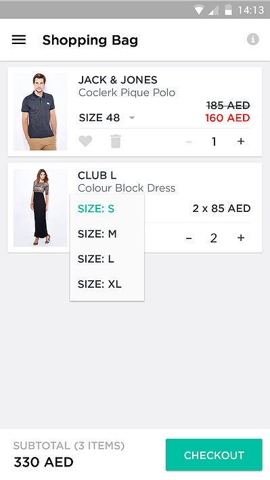Open JACK & JONES product title
Image resolution: width=270 pixels, height=480 pixels.
(118, 80)
